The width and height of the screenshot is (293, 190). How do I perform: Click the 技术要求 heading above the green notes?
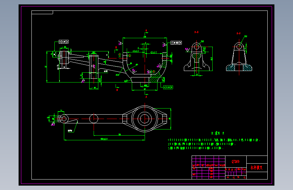click(218, 133)
